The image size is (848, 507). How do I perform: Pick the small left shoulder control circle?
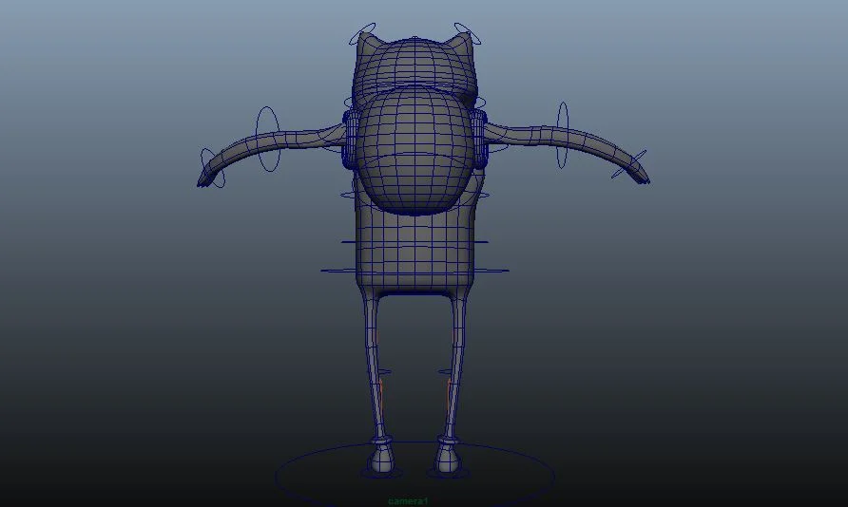pos(348,103)
